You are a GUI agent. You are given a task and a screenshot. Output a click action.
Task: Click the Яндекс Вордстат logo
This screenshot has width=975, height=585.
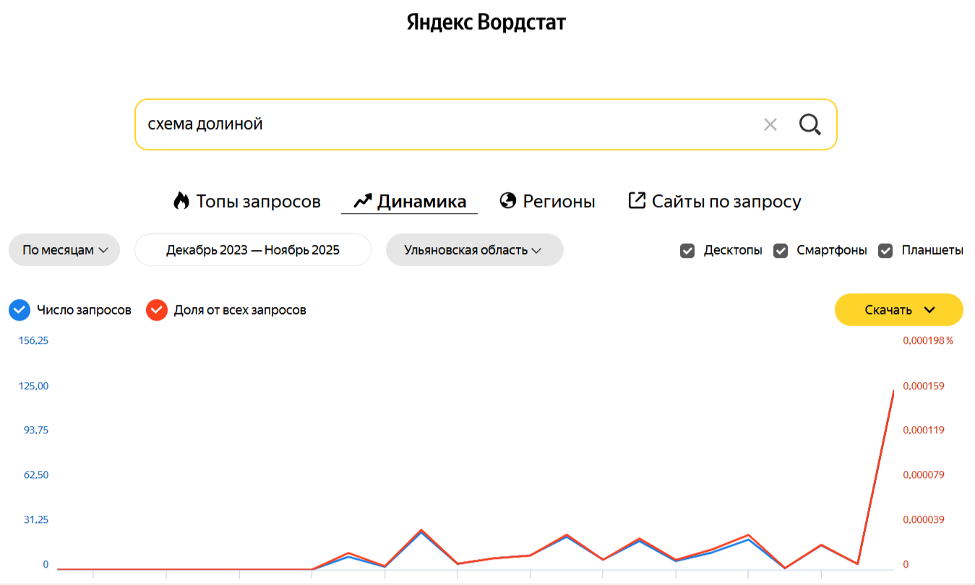pyautogui.click(x=486, y=22)
